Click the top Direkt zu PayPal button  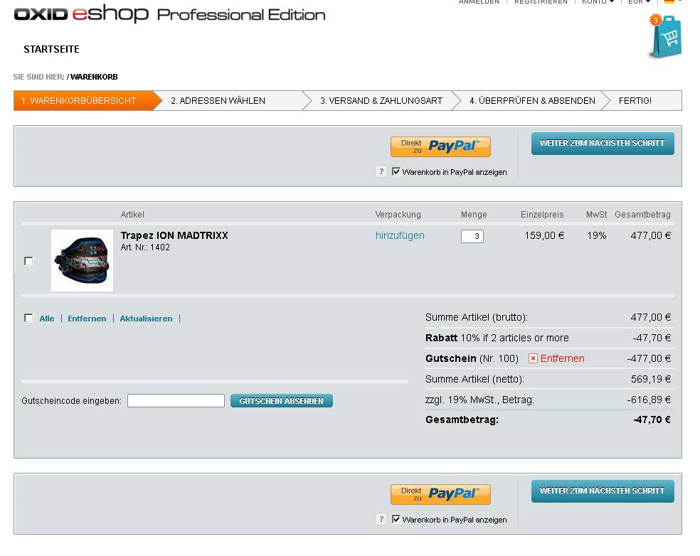(x=440, y=146)
